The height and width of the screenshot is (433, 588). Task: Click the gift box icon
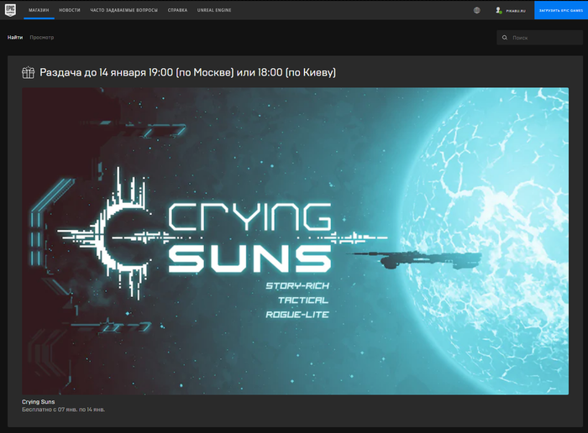(x=28, y=72)
